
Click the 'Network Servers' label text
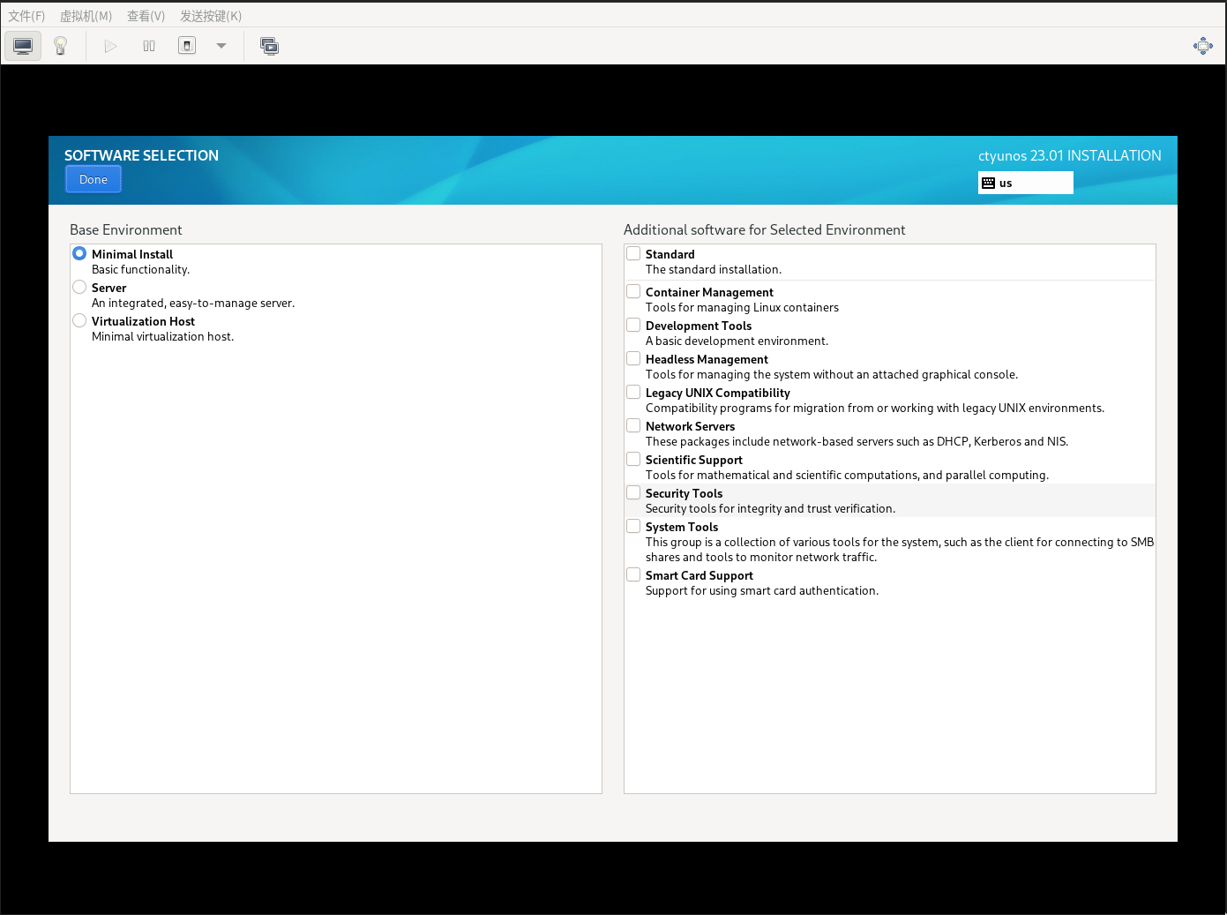tap(690, 426)
